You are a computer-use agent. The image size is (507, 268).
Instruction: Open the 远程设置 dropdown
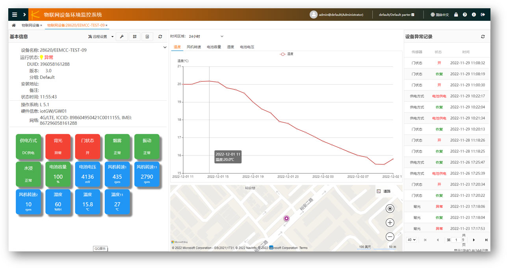coord(101,37)
